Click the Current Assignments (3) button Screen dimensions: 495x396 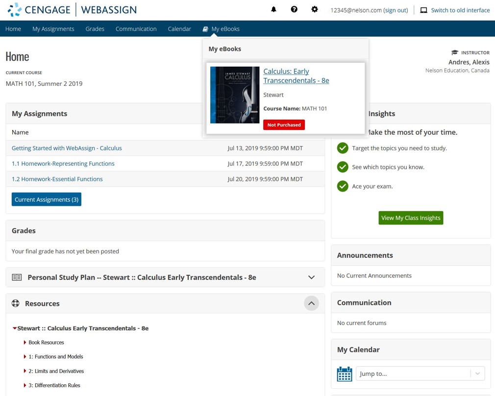coord(47,199)
